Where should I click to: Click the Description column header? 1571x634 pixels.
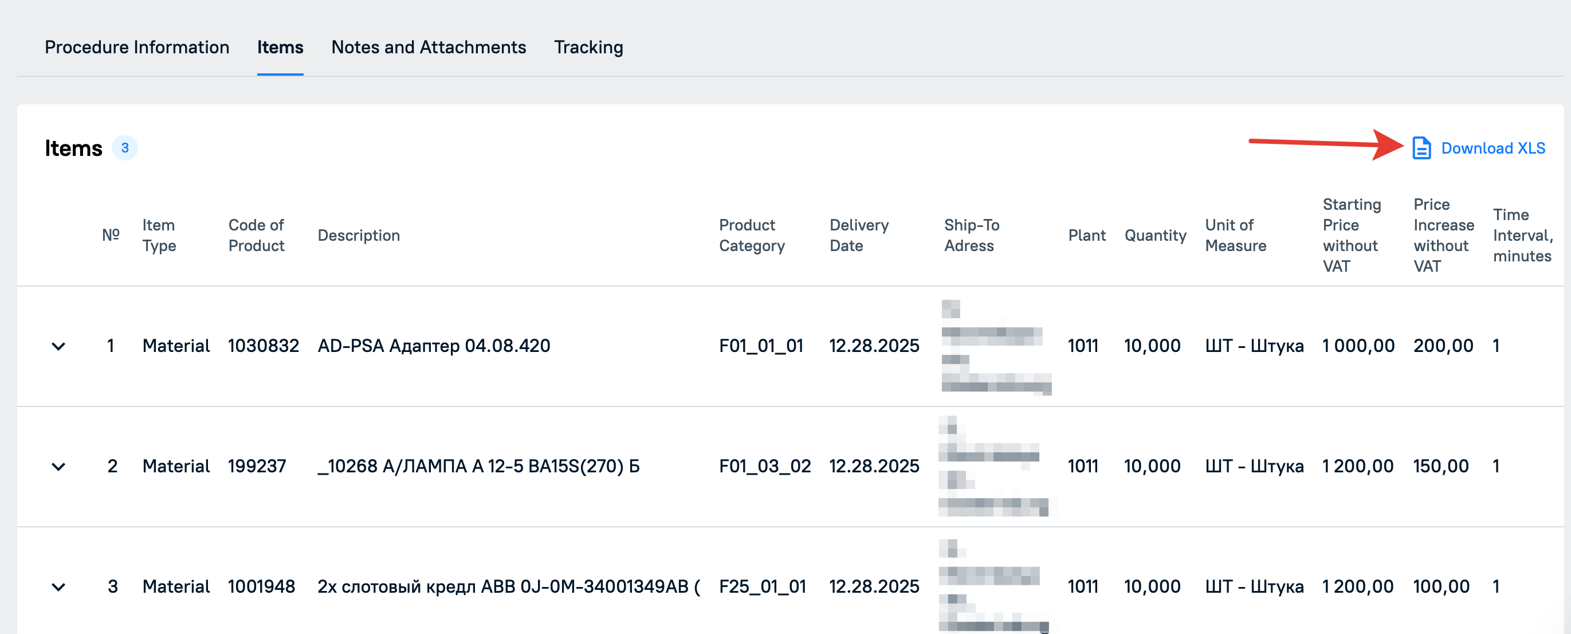pos(359,236)
